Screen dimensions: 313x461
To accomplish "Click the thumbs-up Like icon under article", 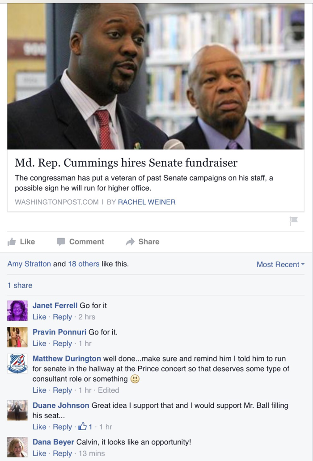I will [12, 242].
